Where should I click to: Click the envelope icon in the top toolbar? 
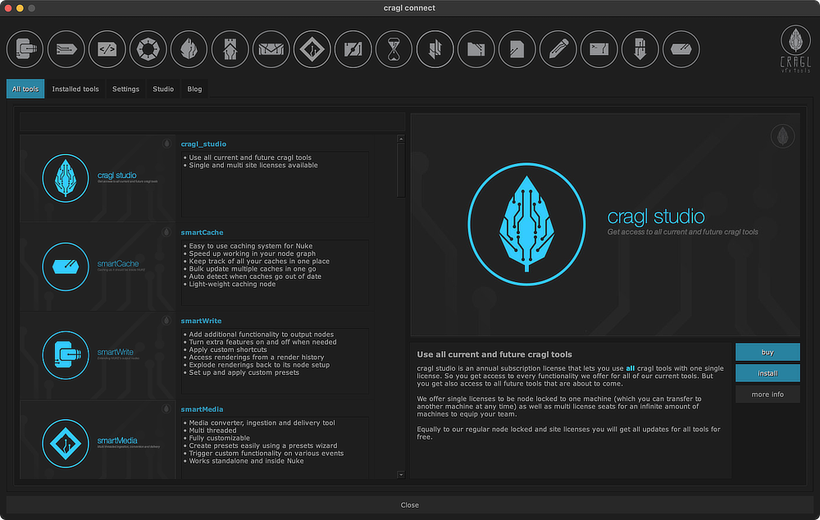[x=271, y=49]
